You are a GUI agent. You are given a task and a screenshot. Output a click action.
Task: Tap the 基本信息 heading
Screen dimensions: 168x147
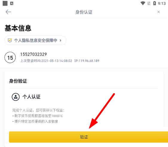click(18, 28)
